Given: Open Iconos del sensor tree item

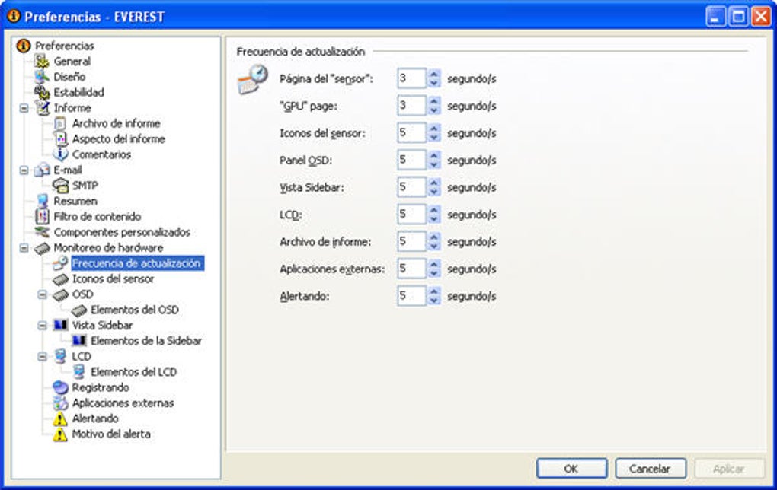Looking at the screenshot, I should [113, 278].
